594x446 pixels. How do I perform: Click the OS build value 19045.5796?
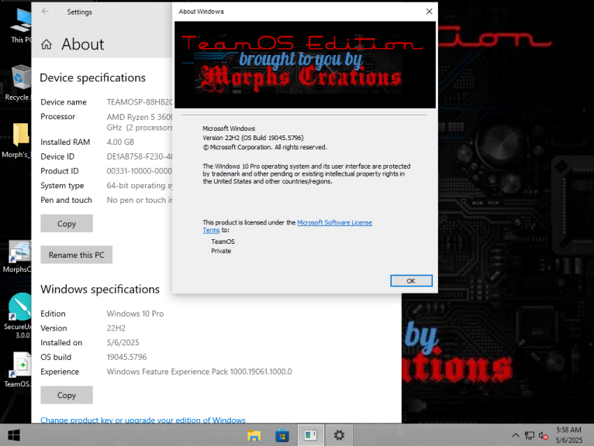126,357
